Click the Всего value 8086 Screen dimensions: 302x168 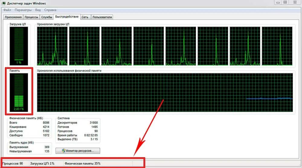point(46,123)
